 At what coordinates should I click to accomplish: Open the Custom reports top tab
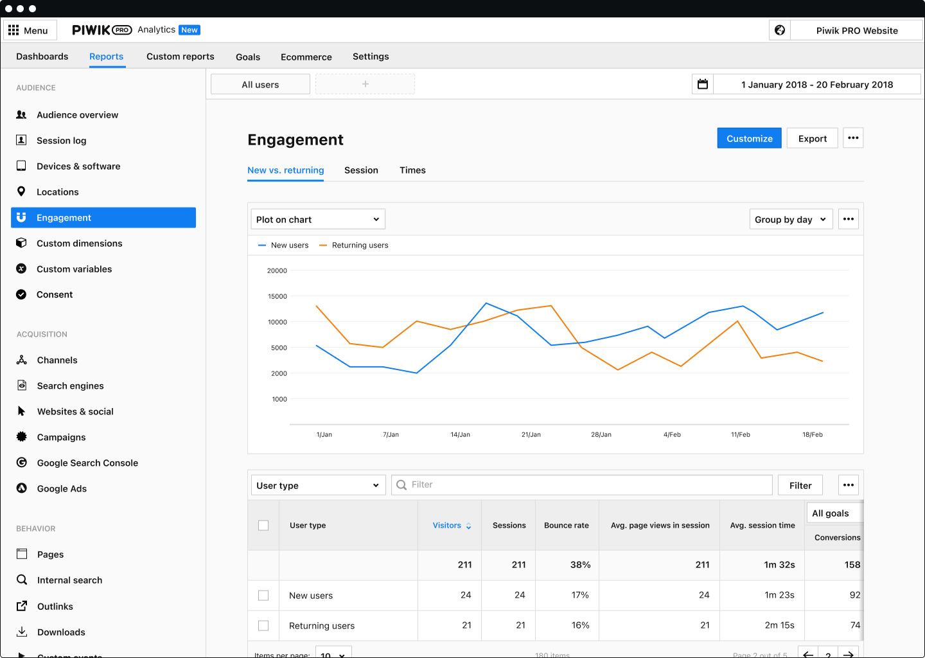coord(181,57)
